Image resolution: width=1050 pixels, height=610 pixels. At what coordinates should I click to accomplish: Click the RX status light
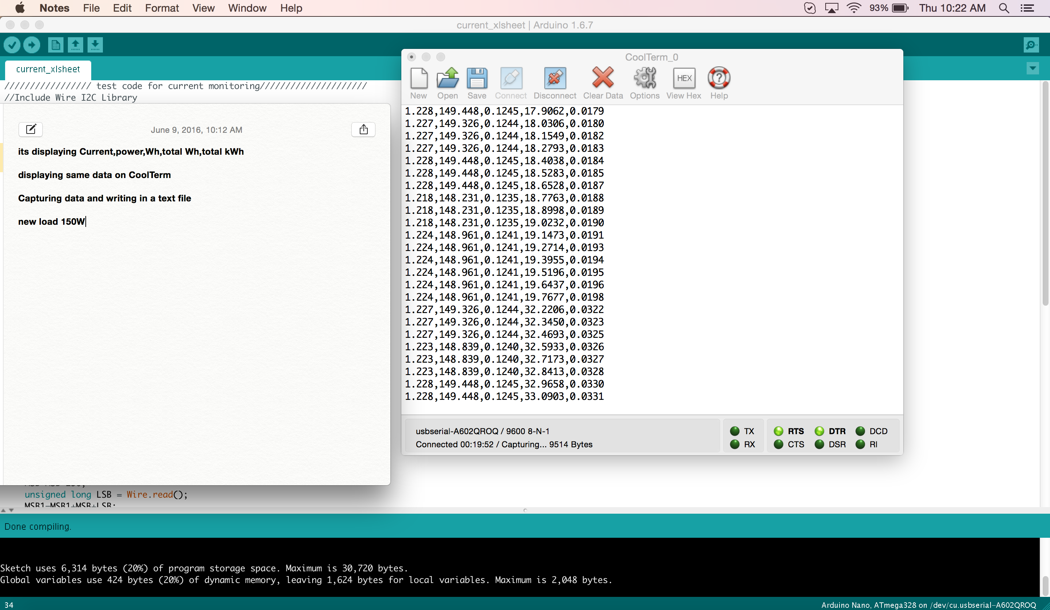click(x=734, y=444)
